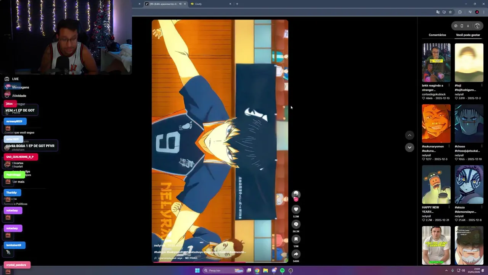
Task: Like the video with the heart icon
Action: (x=296, y=209)
